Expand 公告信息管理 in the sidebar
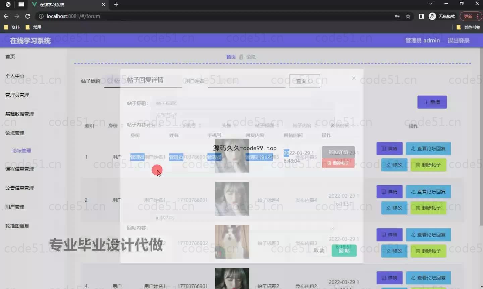 point(19,188)
